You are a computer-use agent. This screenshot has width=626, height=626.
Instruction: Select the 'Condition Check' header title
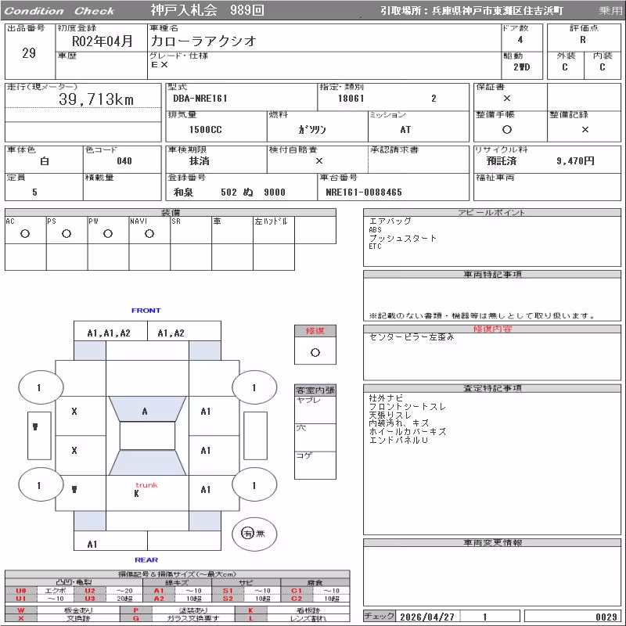coord(59,11)
